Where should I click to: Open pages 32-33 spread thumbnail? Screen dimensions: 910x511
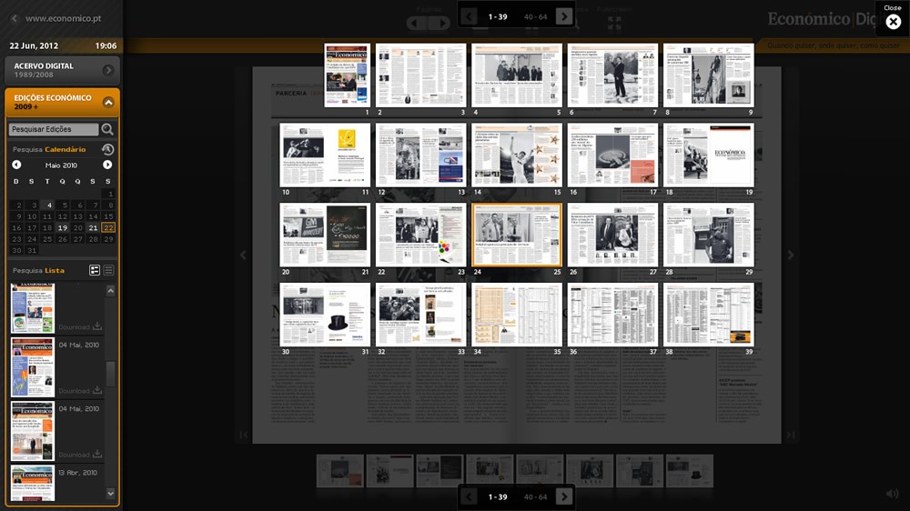[x=420, y=315]
